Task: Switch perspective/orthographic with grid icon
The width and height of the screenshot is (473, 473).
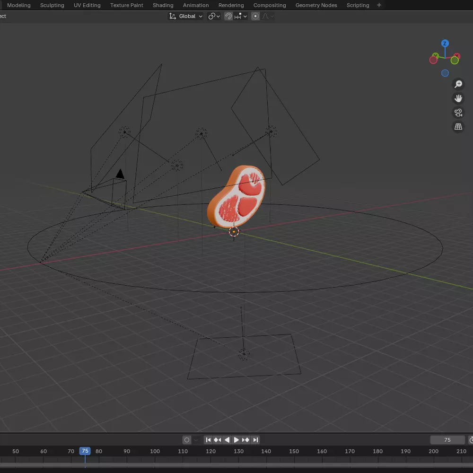Action: [x=458, y=127]
